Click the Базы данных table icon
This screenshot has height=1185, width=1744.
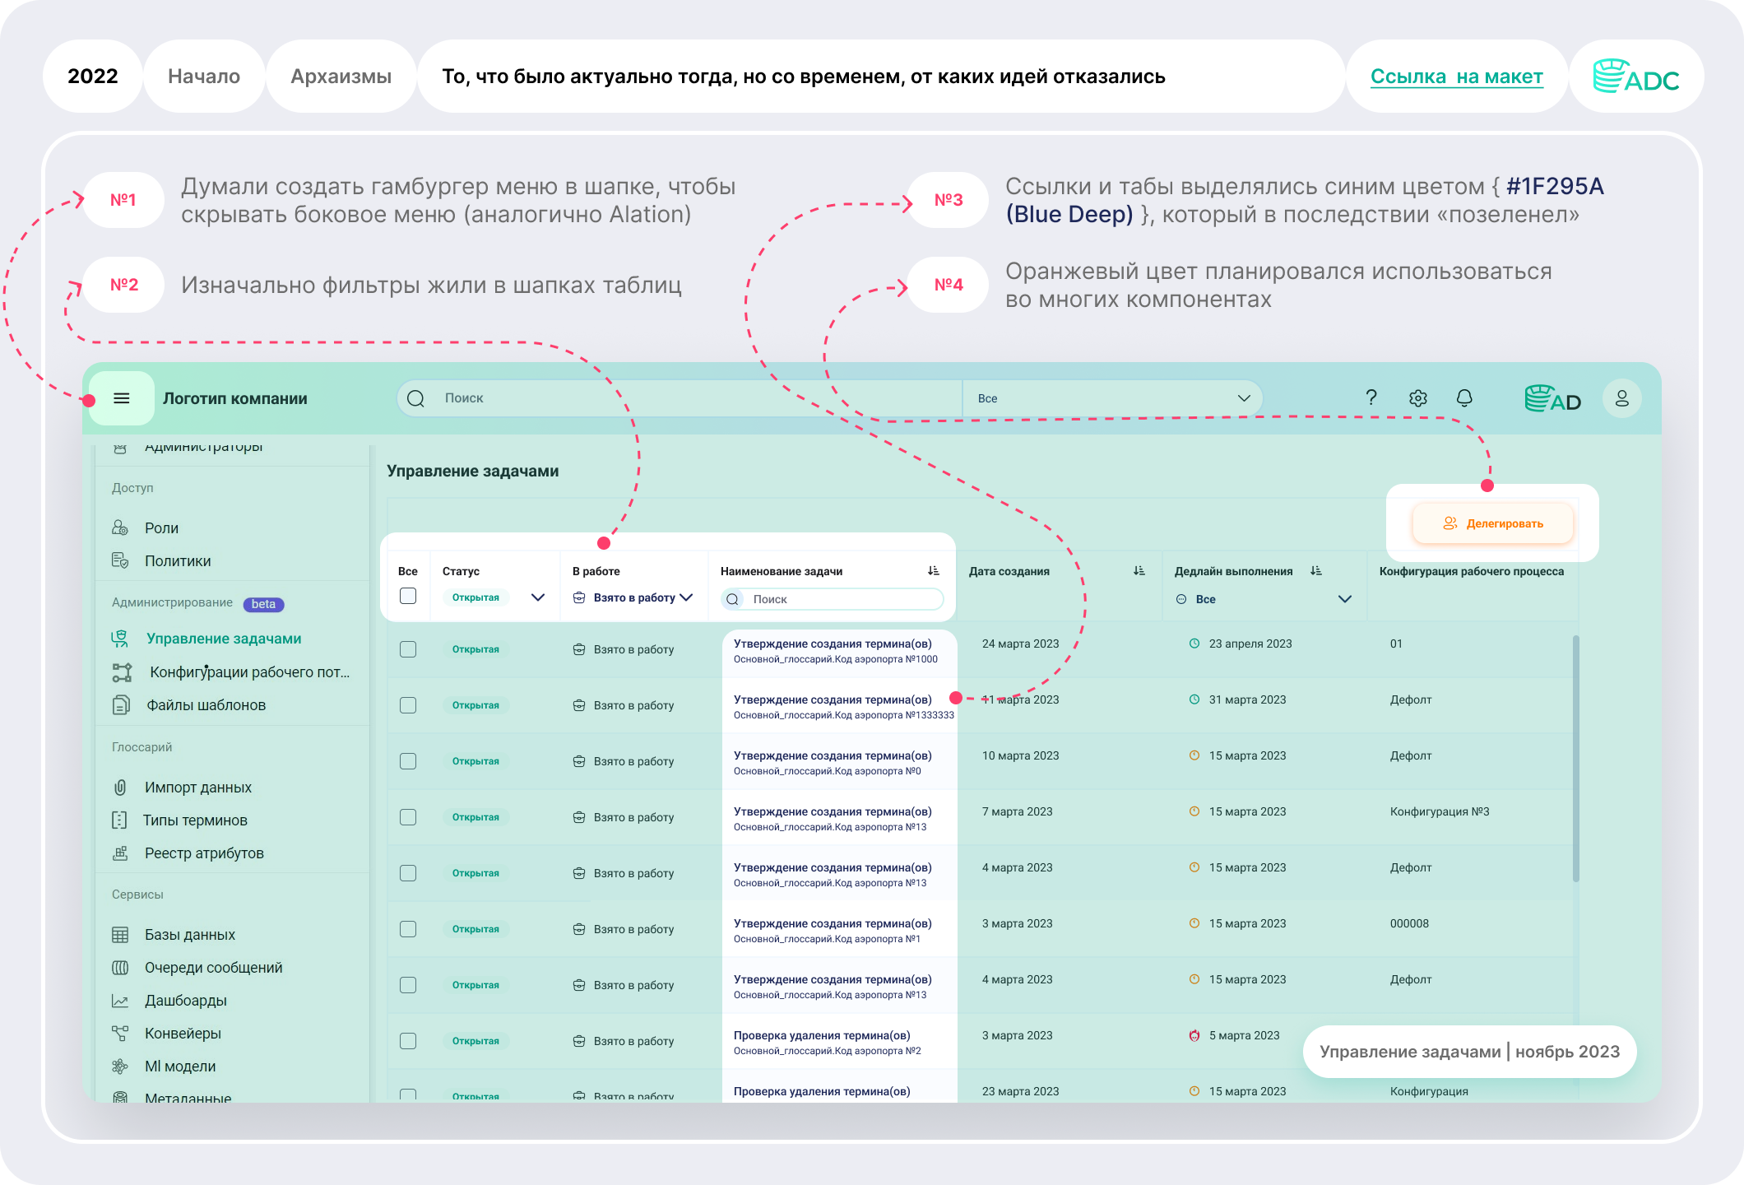click(120, 935)
